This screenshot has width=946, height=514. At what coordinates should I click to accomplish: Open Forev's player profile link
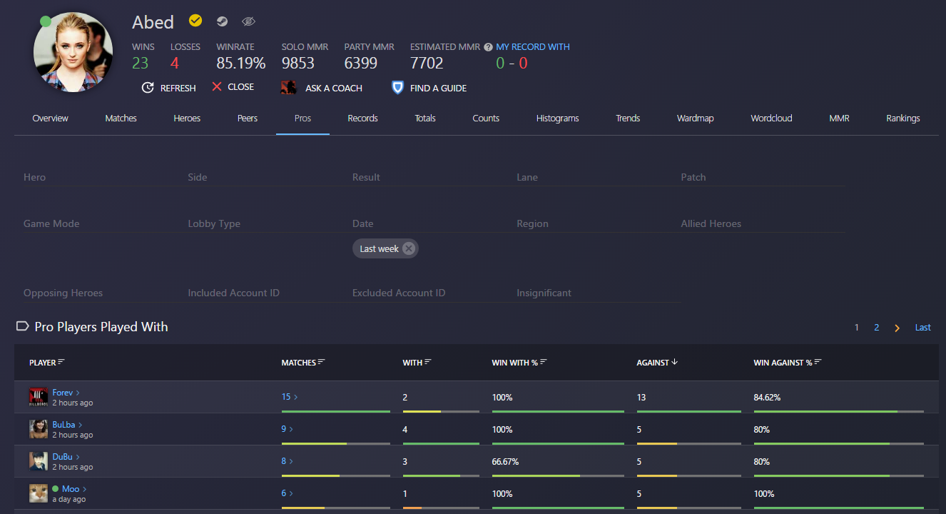(x=63, y=393)
